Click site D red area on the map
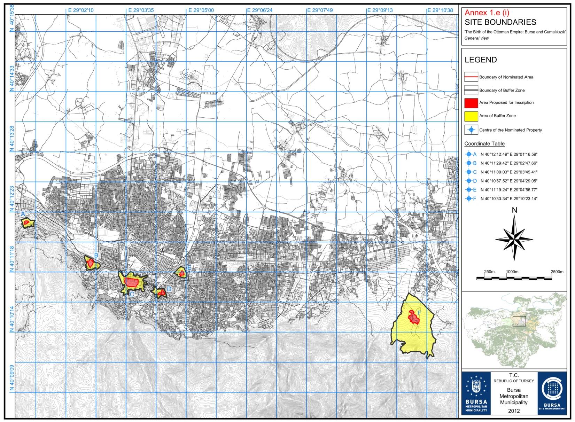Viewport: 575px width, 422px height. 161,293
